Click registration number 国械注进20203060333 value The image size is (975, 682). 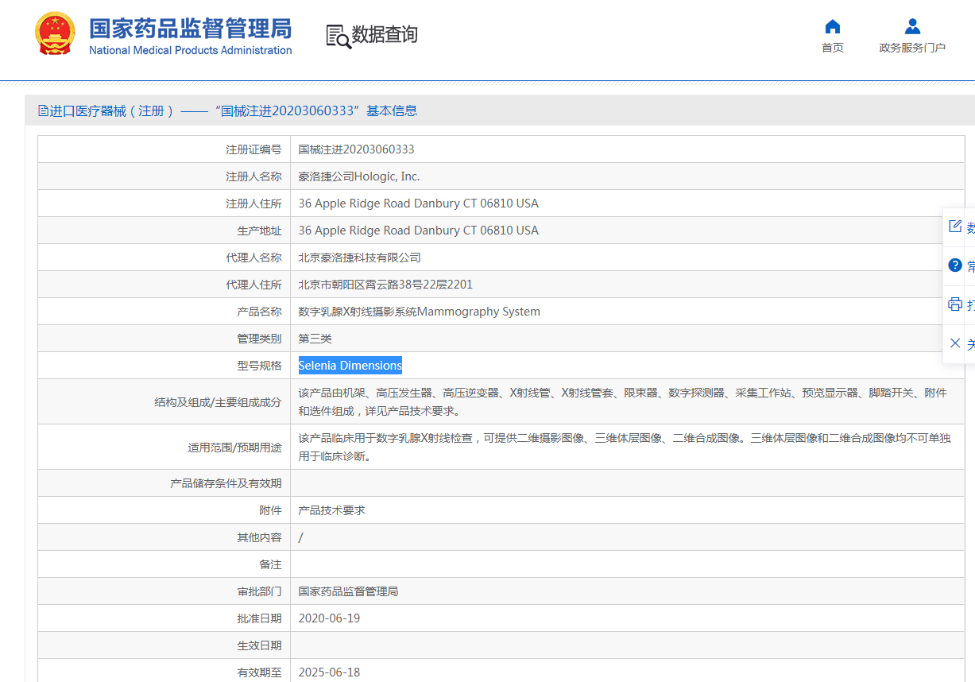[356, 149]
